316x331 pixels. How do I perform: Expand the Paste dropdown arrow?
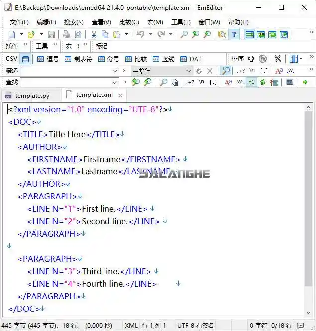[x=126, y=34]
